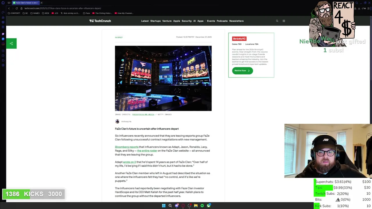This screenshot has height=209, width=372.
Task: Click the author avatar next to Anthony Ha
Action: tap(117, 122)
